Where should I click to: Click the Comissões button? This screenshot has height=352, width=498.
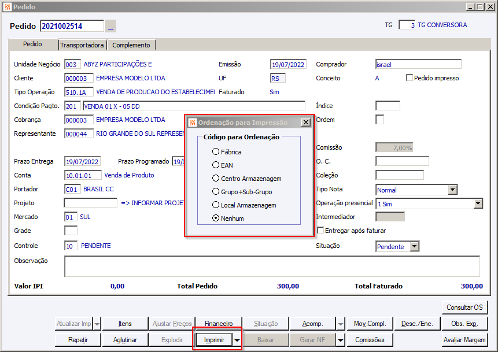click(x=370, y=340)
